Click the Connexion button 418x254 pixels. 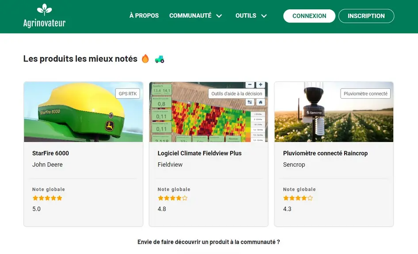(x=309, y=16)
